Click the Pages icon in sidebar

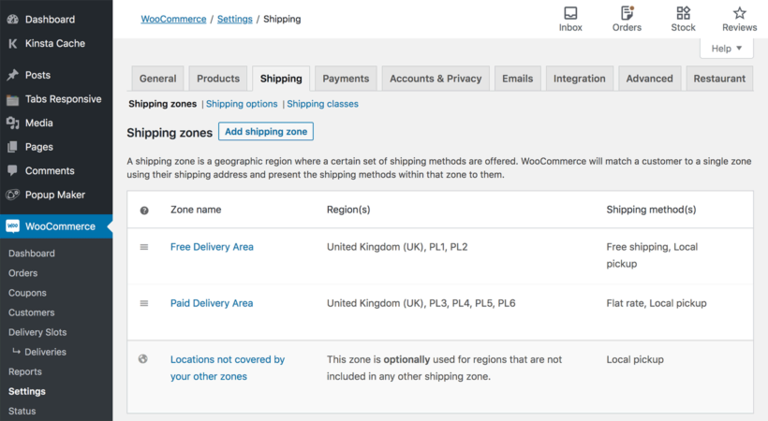coord(13,147)
